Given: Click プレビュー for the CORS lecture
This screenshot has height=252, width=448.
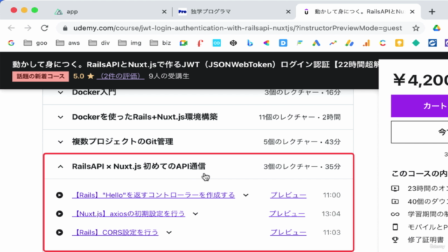Looking at the screenshot, I should tap(288, 232).
